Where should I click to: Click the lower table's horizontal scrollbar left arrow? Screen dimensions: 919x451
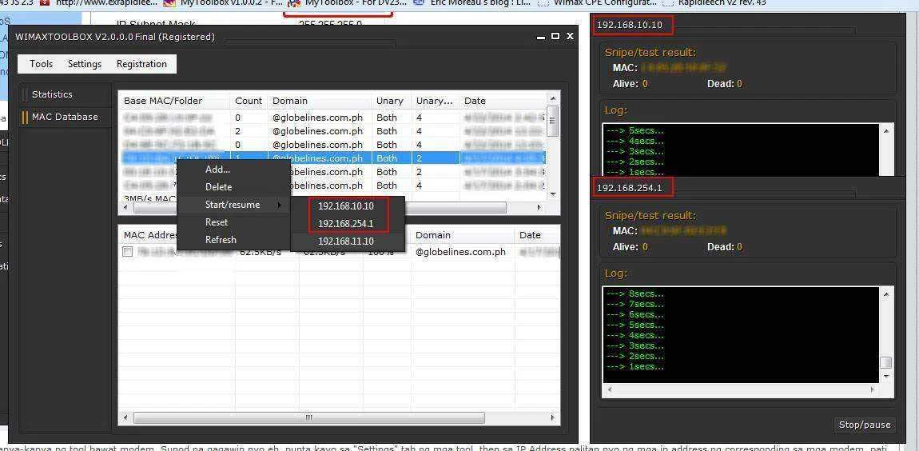125,418
